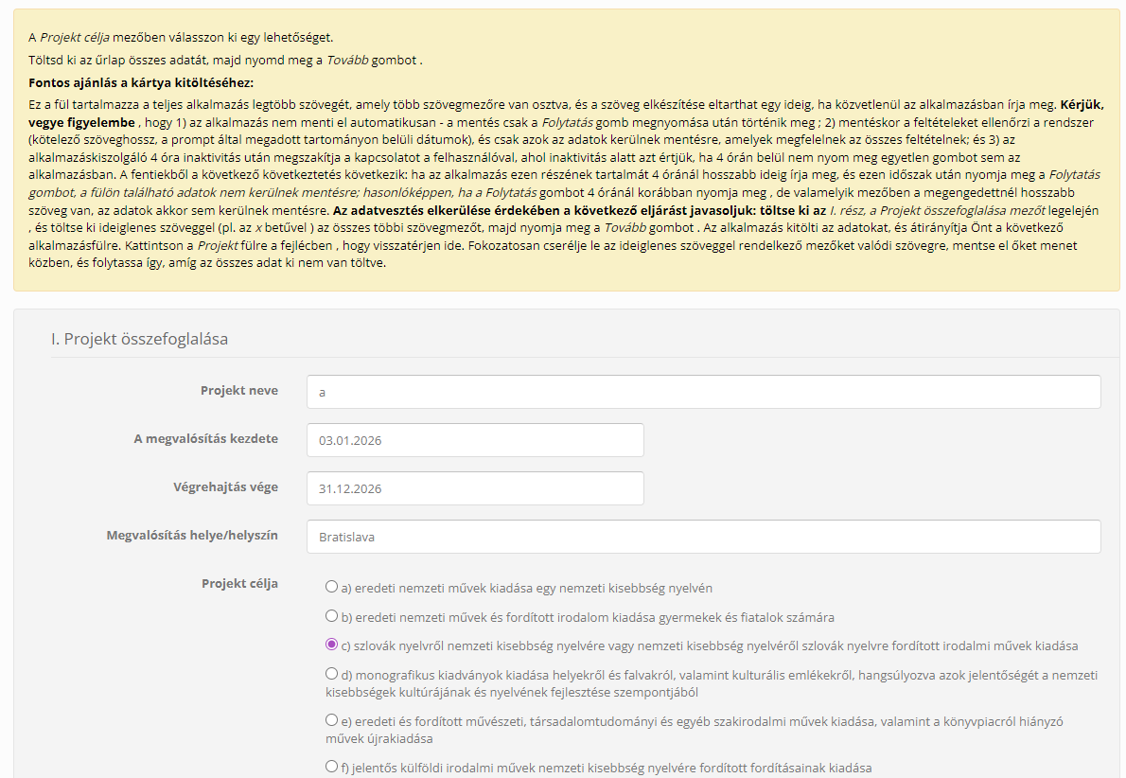Choose radio option b) for children and youth literature
1126x778 pixels.
click(331, 616)
